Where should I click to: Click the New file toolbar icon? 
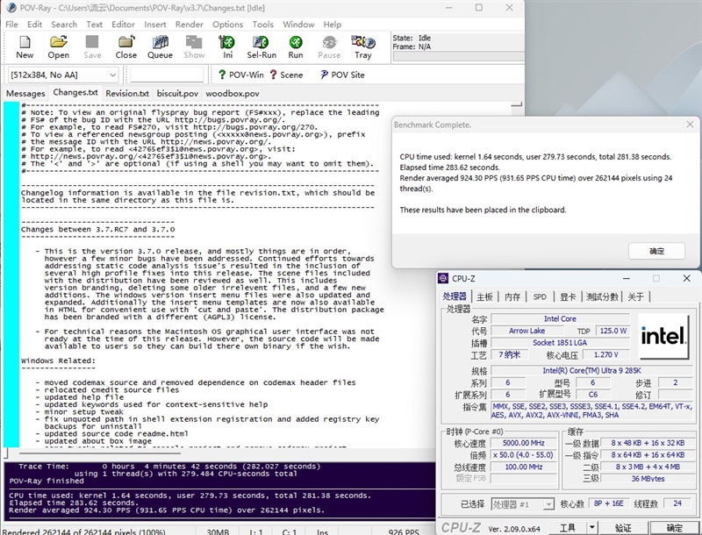click(25, 46)
